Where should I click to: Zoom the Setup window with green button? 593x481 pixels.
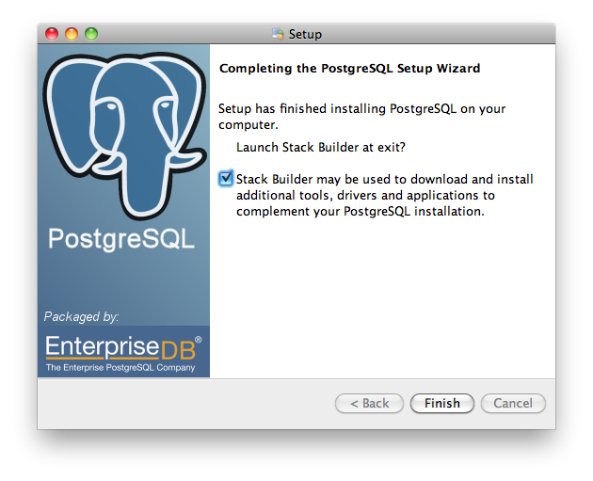(x=91, y=34)
